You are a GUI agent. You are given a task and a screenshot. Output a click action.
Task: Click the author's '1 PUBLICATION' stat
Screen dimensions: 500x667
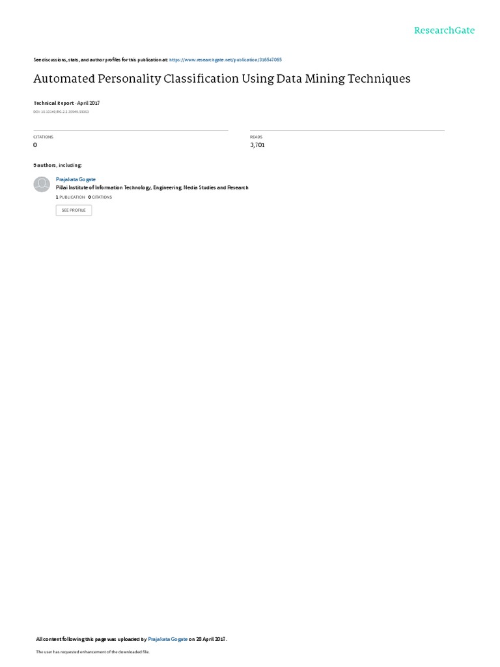(x=70, y=197)
